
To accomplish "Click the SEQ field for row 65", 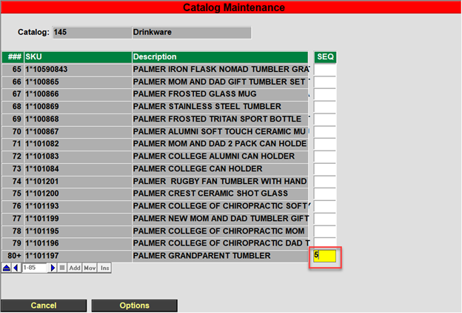I will point(325,70).
